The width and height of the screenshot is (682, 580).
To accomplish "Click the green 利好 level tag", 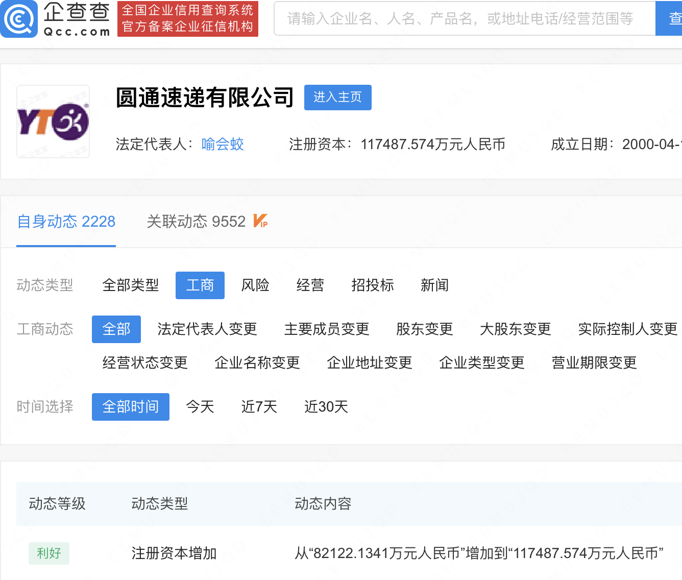I will pyautogui.click(x=49, y=553).
